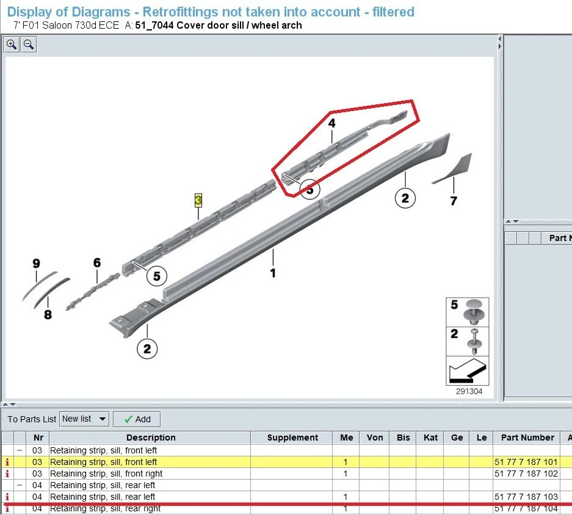Select the yellow highlighted parts list row
Image resolution: width=572 pixels, height=515 pixels.
pos(151,462)
